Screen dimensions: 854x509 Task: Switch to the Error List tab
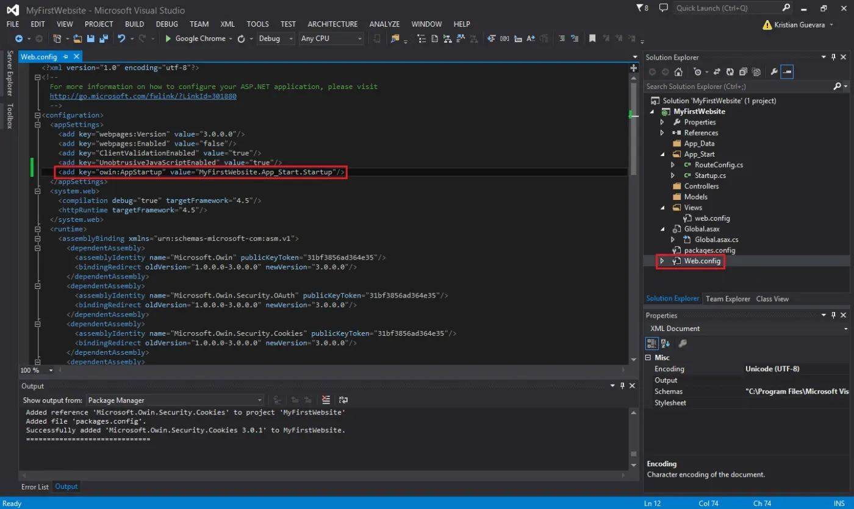[x=35, y=486]
